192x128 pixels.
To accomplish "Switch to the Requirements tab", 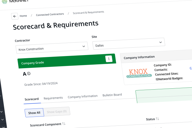I will pos(53,98).
